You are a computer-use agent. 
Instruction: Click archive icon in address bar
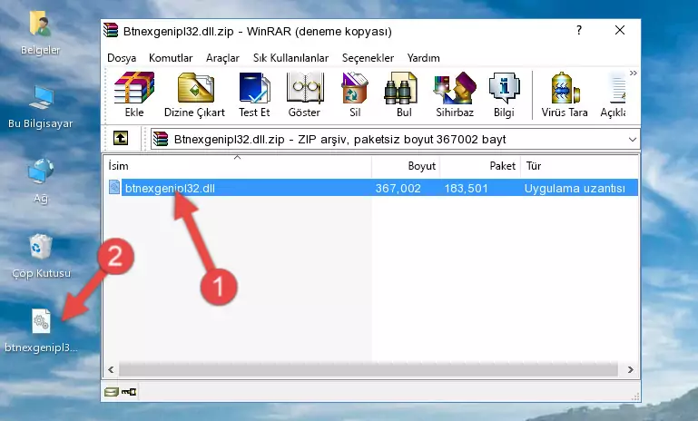click(161, 139)
